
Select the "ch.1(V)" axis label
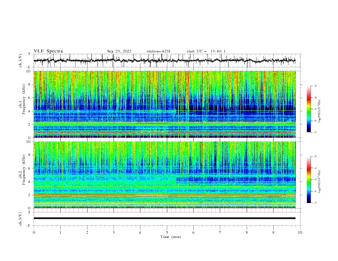[20, 61]
